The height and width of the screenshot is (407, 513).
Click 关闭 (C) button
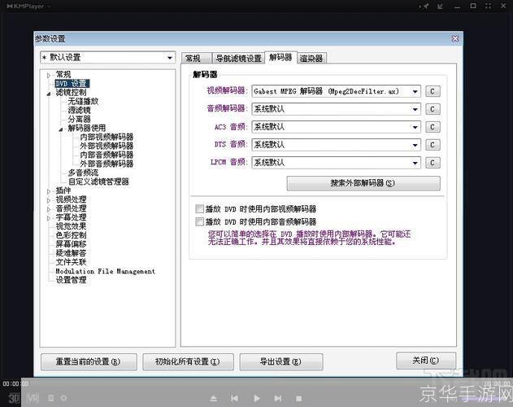click(426, 361)
